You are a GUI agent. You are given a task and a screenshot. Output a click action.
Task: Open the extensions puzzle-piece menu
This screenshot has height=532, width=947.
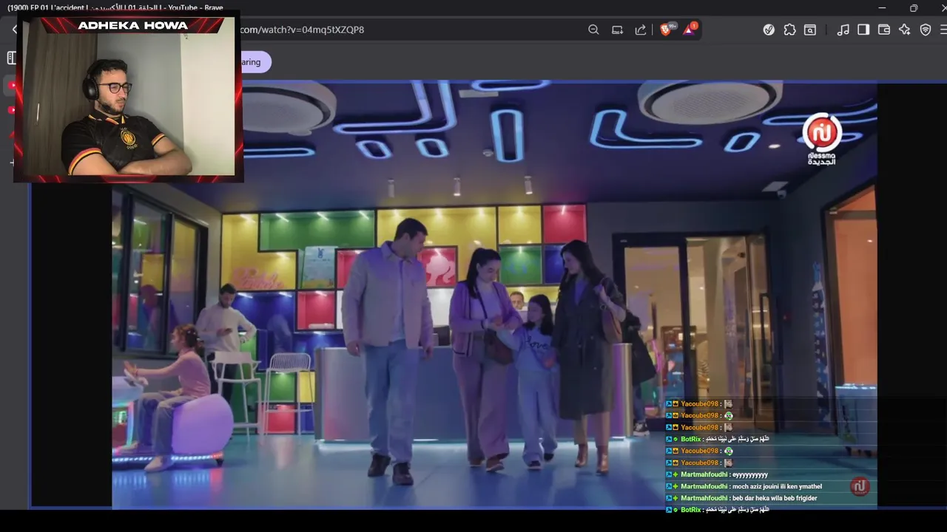point(789,30)
